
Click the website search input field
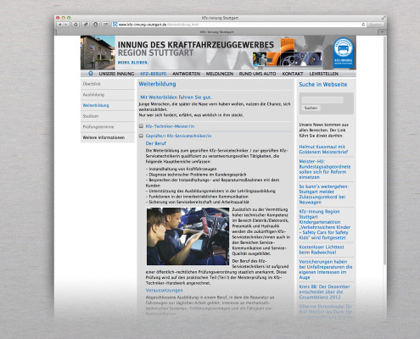322,100
